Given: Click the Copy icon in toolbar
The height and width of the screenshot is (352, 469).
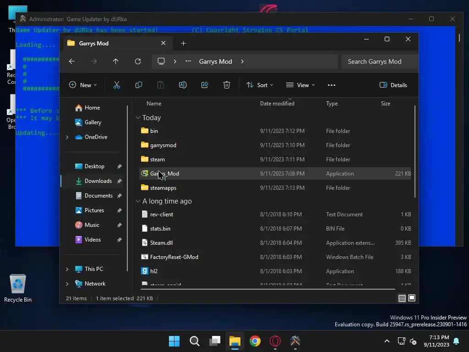Looking at the screenshot, I should 139,85.
